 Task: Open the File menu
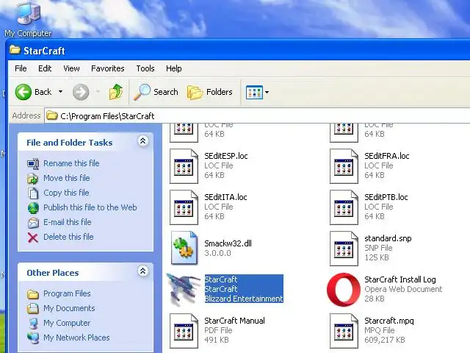coord(21,68)
